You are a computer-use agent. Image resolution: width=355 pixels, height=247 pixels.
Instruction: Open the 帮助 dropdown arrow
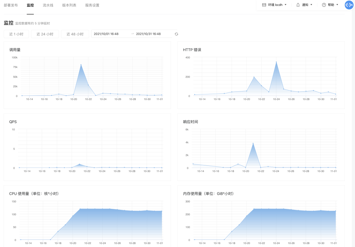[337, 5]
